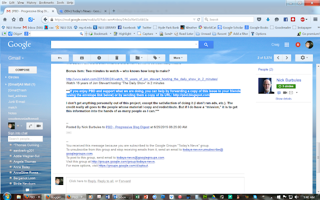The width and height of the screenshot is (320, 200).
Task: Click the Diigo Read Later button
Action: click(183, 34)
